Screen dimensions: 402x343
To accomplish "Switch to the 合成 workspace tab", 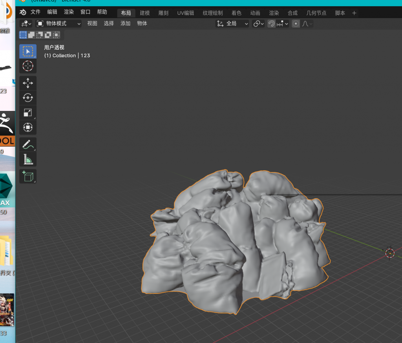I will [x=293, y=13].
